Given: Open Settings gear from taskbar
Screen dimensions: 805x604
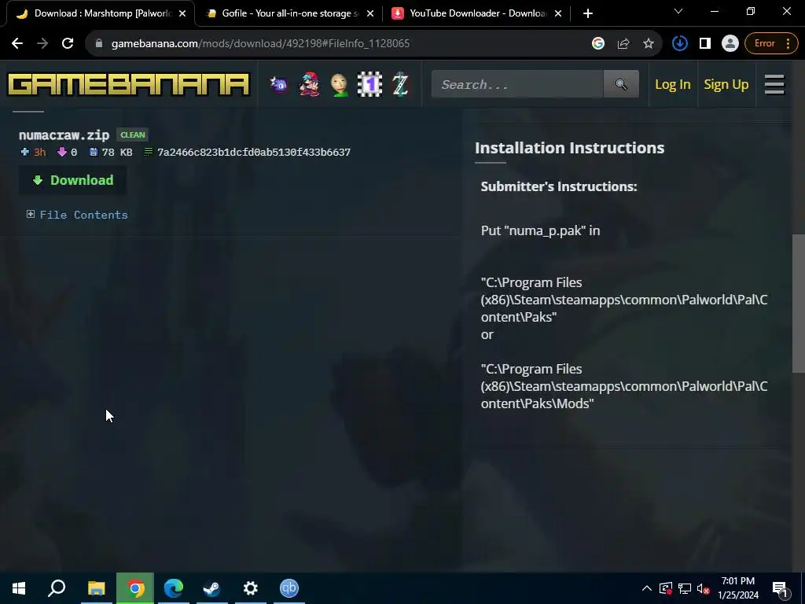Looking at the screenshot, I should point(251,588).
